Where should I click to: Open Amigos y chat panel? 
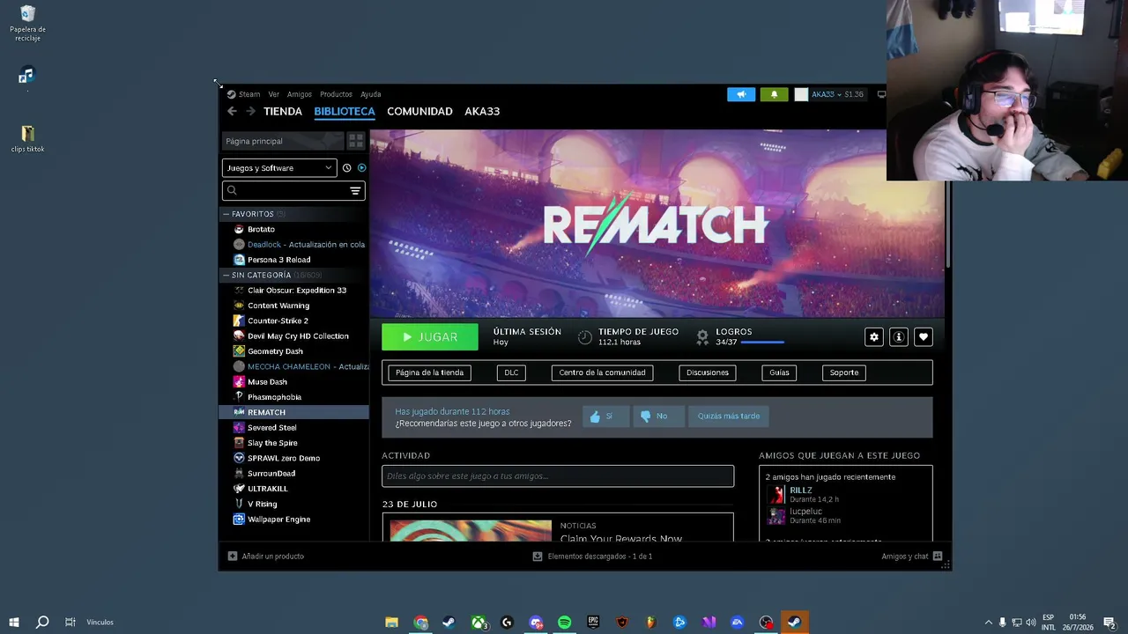click(x=911, y=557)
